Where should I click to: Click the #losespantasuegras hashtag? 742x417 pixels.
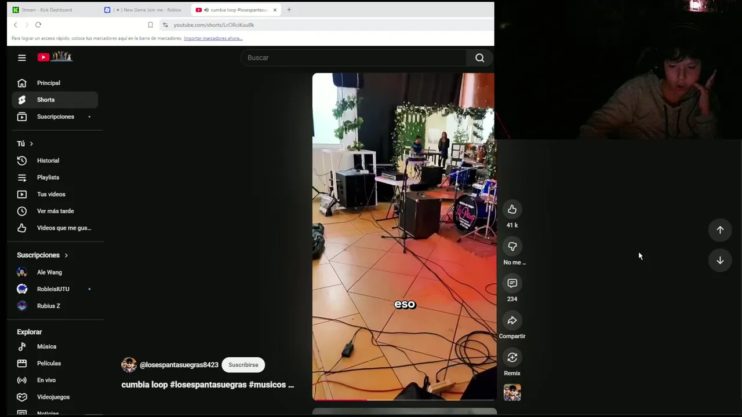(x=208, y=385)
